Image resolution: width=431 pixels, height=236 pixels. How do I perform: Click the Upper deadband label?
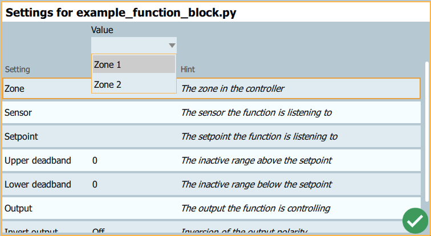point(38,161)
